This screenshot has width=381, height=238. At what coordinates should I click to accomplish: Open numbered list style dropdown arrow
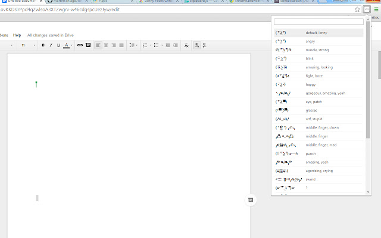click(151, 45)
